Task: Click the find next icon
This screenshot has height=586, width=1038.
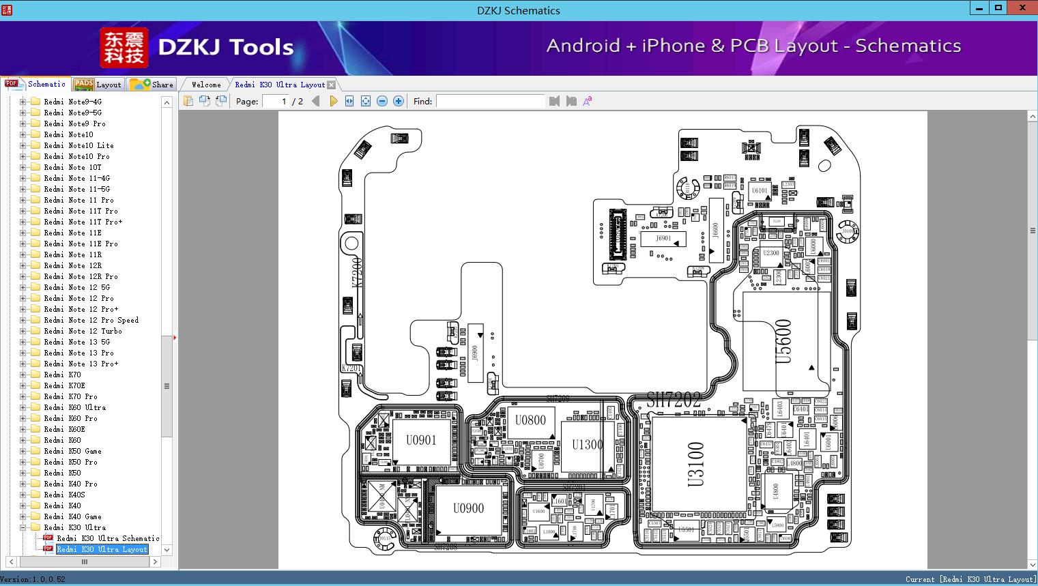Action: (x=571, y=101)
